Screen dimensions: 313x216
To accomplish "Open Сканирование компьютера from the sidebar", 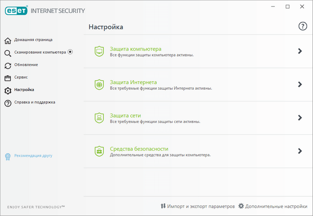I will (40, 52).
